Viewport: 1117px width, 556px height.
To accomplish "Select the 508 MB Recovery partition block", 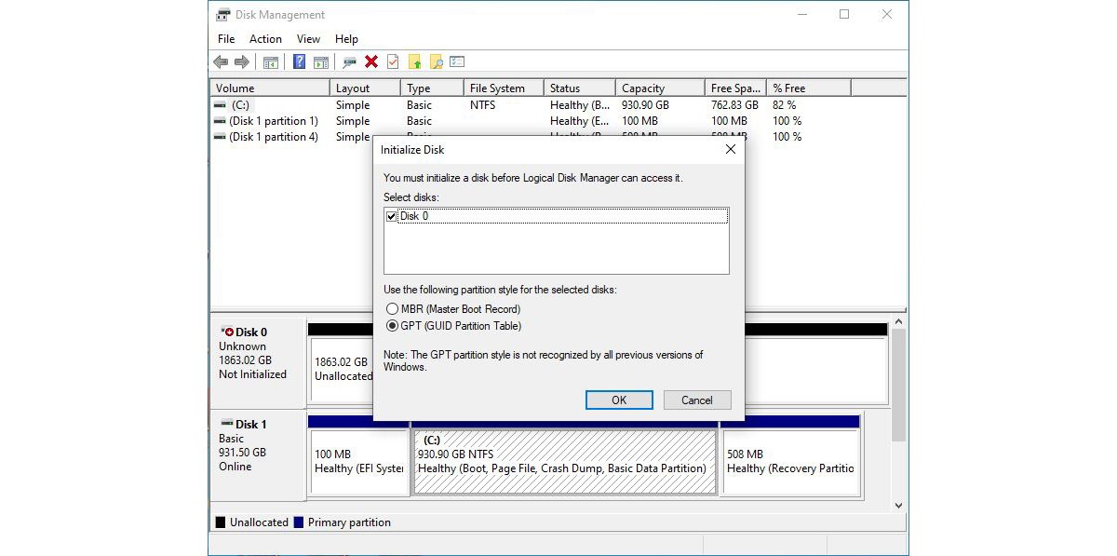I will 789,462.
